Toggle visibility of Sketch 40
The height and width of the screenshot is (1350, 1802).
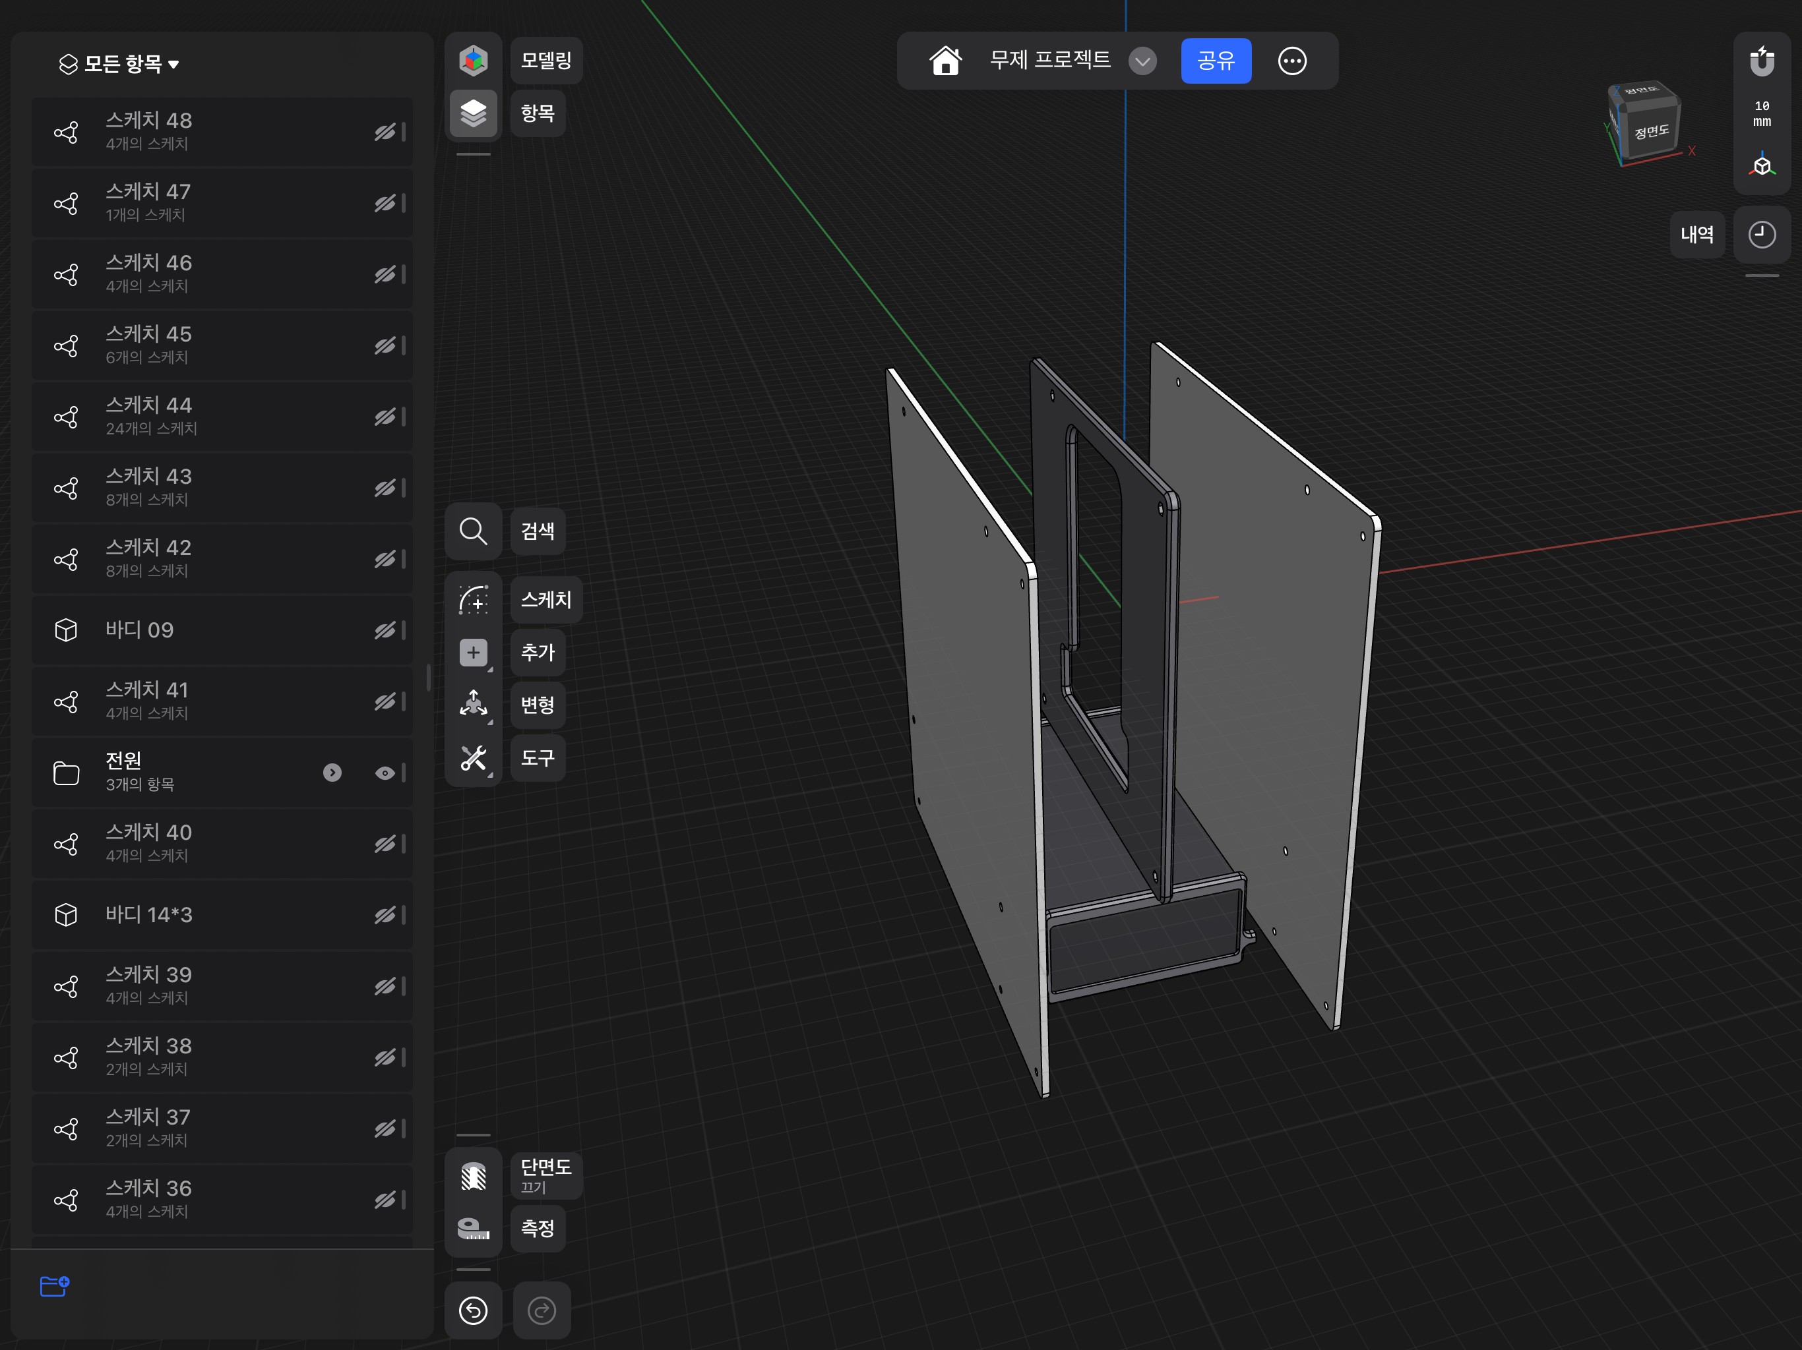(x=385, y=844)
